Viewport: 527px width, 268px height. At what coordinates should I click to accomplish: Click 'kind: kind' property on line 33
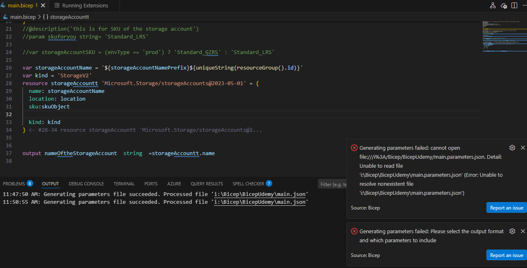click(x=44, y=122)
